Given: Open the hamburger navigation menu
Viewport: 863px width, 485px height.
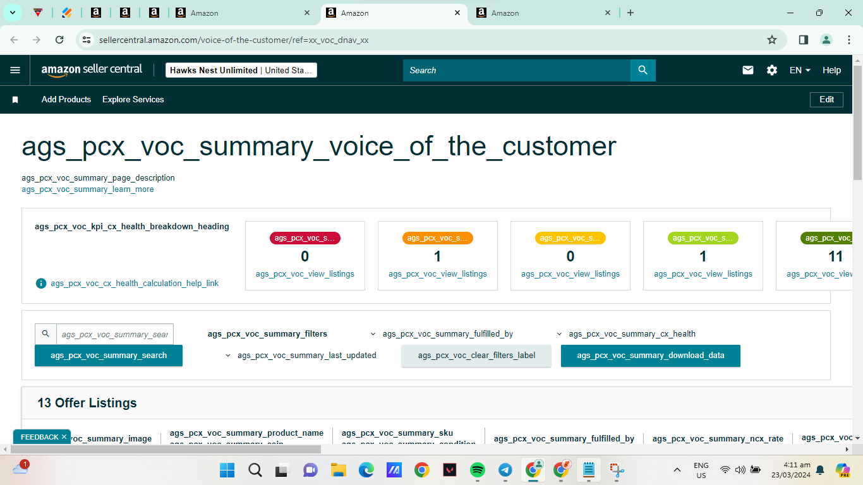Looking at the screenshot, I should tap(15, 70).
